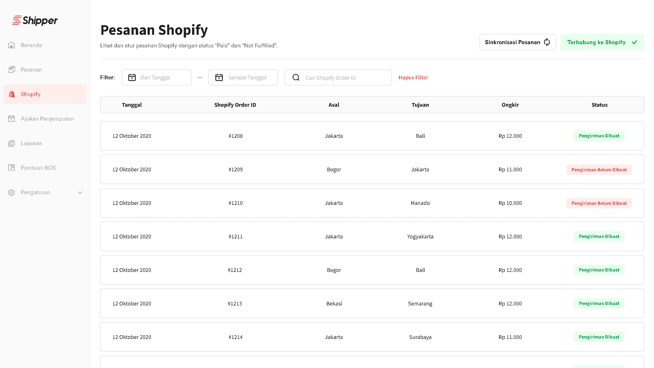
Task: Click Pengiriman Dibuat status of order #1214
Action: coord(599,337)
